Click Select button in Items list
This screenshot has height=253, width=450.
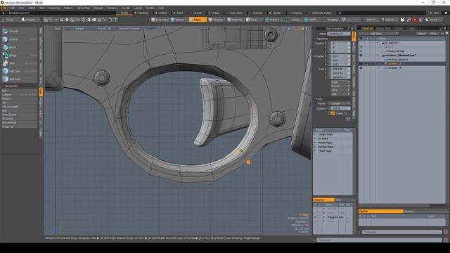[x=421, y=34]
